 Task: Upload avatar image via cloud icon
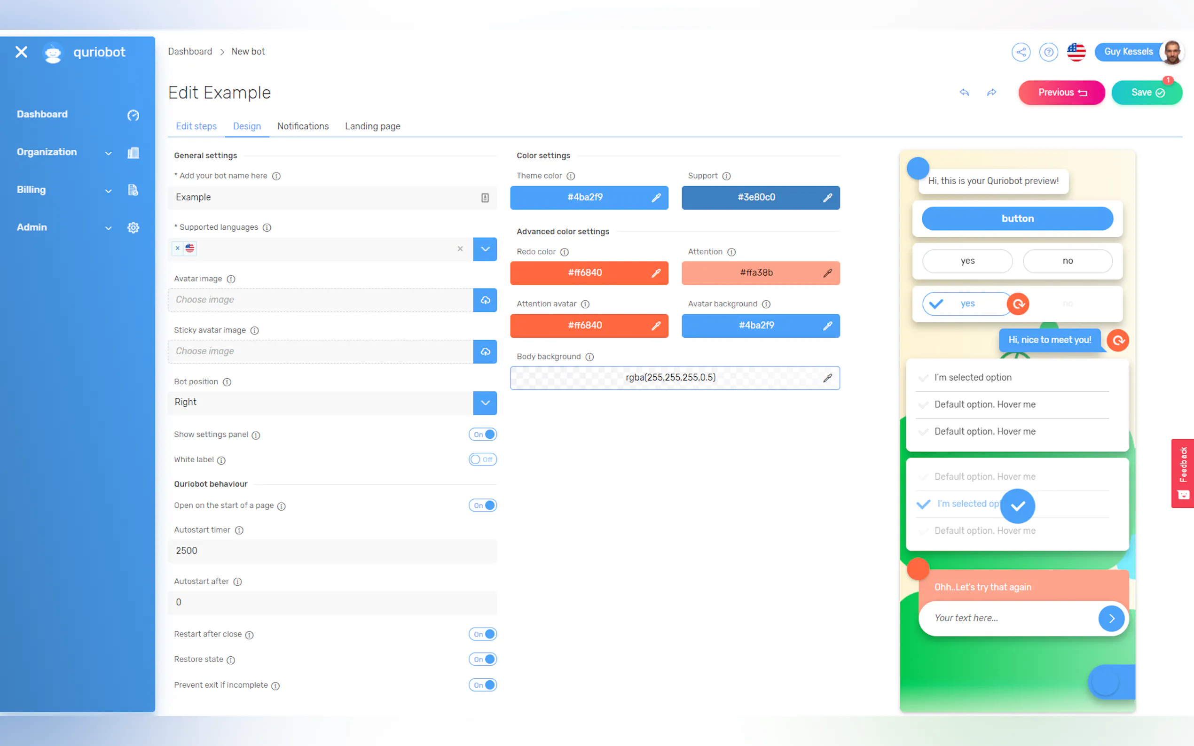(485, 300)
